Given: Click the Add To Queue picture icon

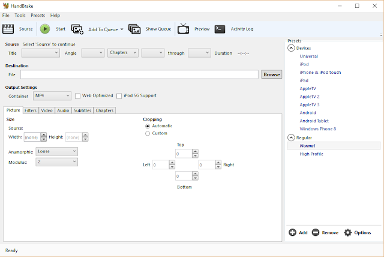Looking at the screenshot, I should (x=77, y=29).
